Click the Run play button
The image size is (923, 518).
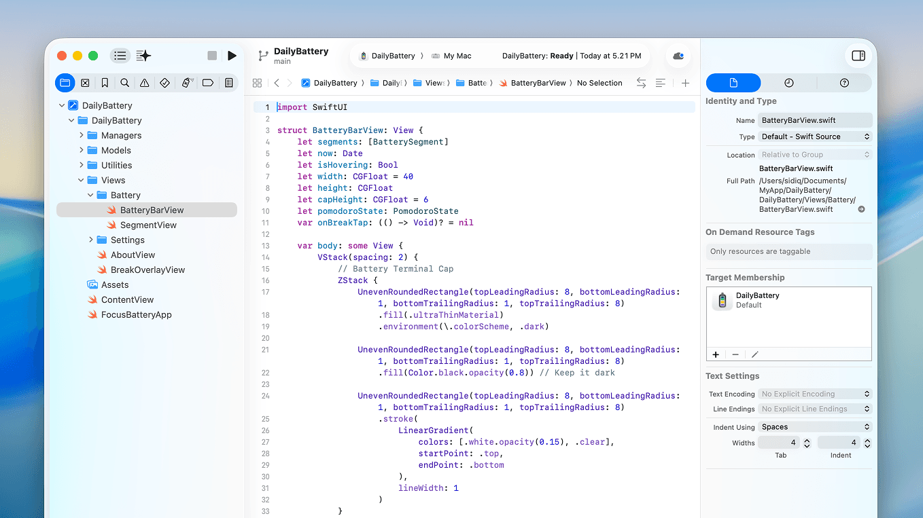point(232,56)
